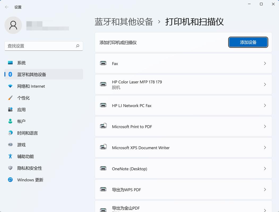The image size is (279, 212).
Task: Open Microsoft Print to PDF via chevron
Action: pyautogui.click(x=265, y=126)
